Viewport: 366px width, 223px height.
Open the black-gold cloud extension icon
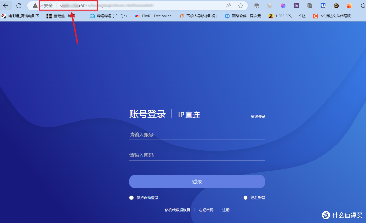[x=336, y=6]
